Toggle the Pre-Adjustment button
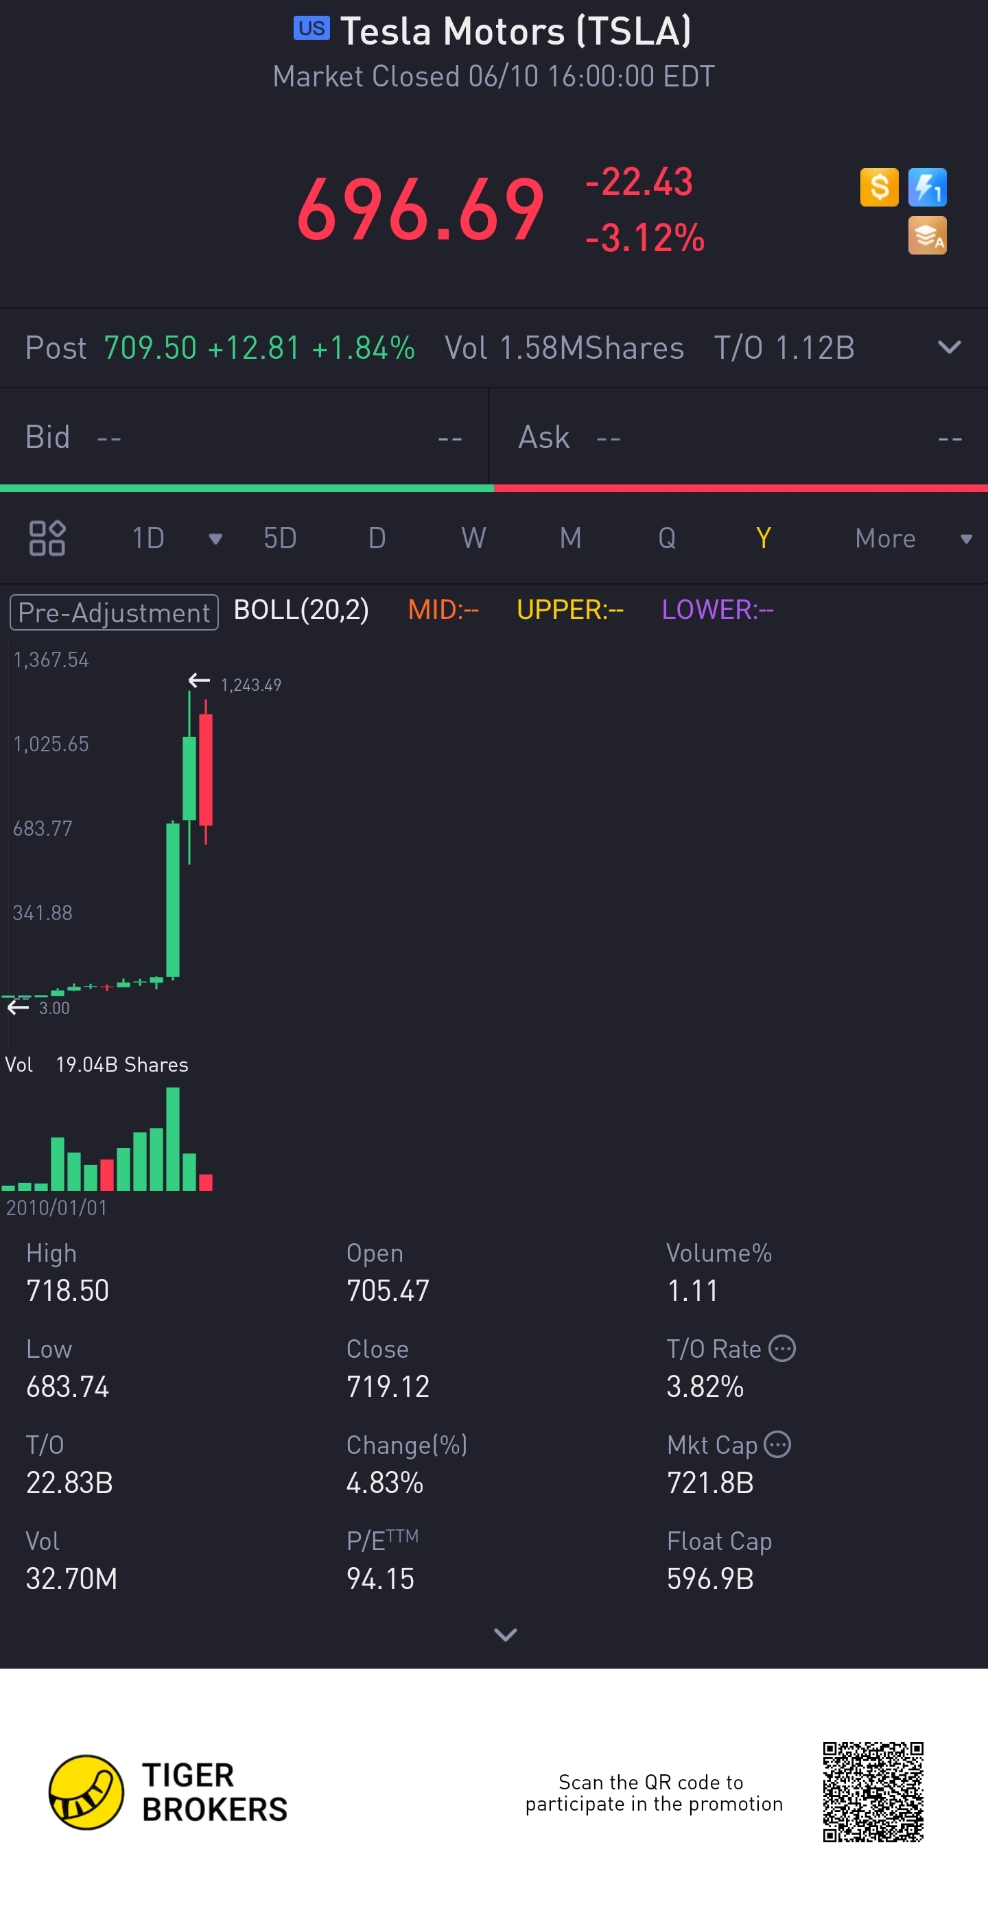 pyautogui.click(x=114, y=613)
